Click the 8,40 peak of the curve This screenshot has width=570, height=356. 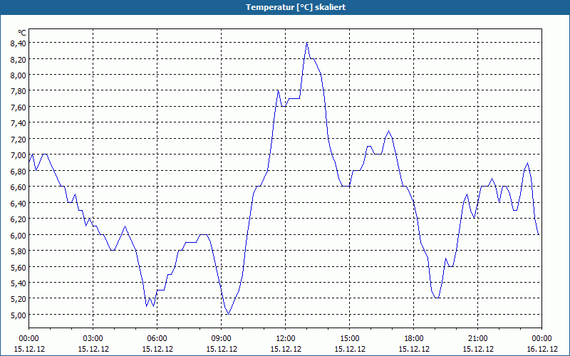(307, 43)
